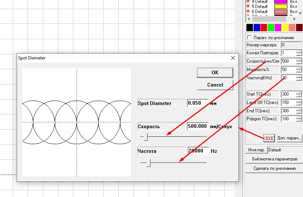Open the spot diameter overlapping-circles icon button
Viewport: 303px width, 197px height.
tap(269, 138)
